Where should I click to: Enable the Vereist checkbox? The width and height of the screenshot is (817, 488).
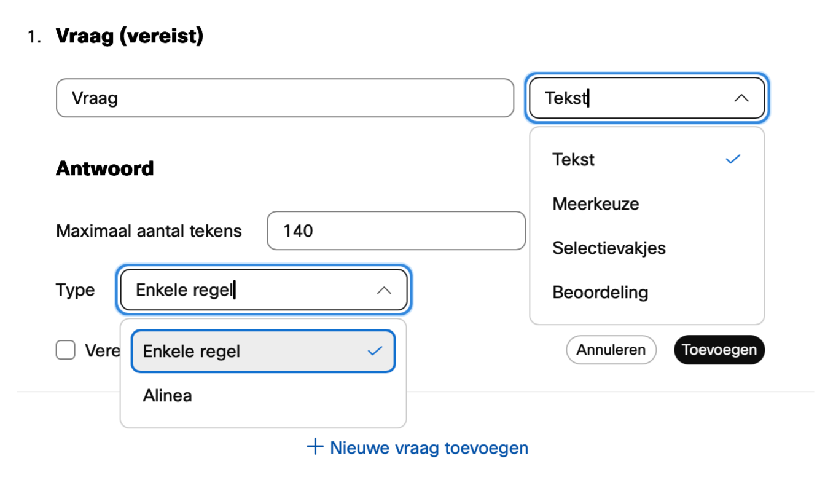(65, 350)
